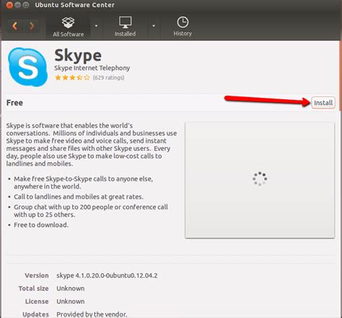342x318 pixels.
Task: Expand the Installed dropdown arrow
Action: pyautogui.click(x=154, y=26)
